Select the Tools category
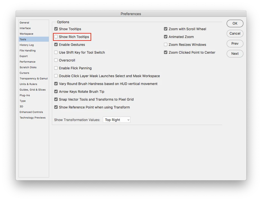 34,39
